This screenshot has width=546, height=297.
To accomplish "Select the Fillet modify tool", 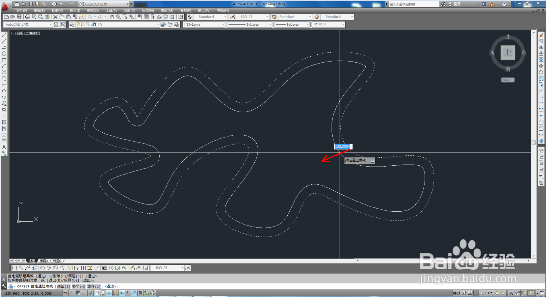I will coord(541,128).
